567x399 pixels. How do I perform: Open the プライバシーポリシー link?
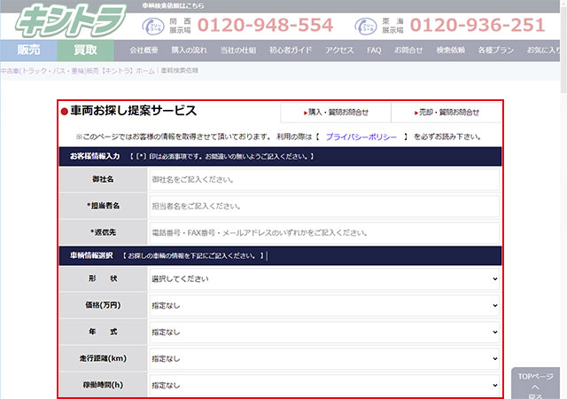pos(361,137)
